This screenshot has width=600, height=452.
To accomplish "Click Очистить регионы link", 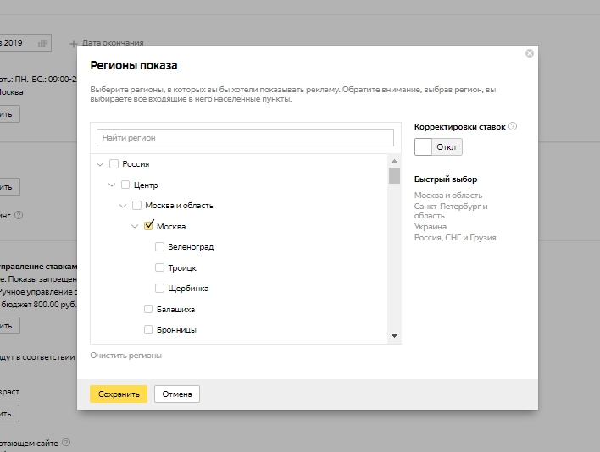I will click(x=125, y=356).
